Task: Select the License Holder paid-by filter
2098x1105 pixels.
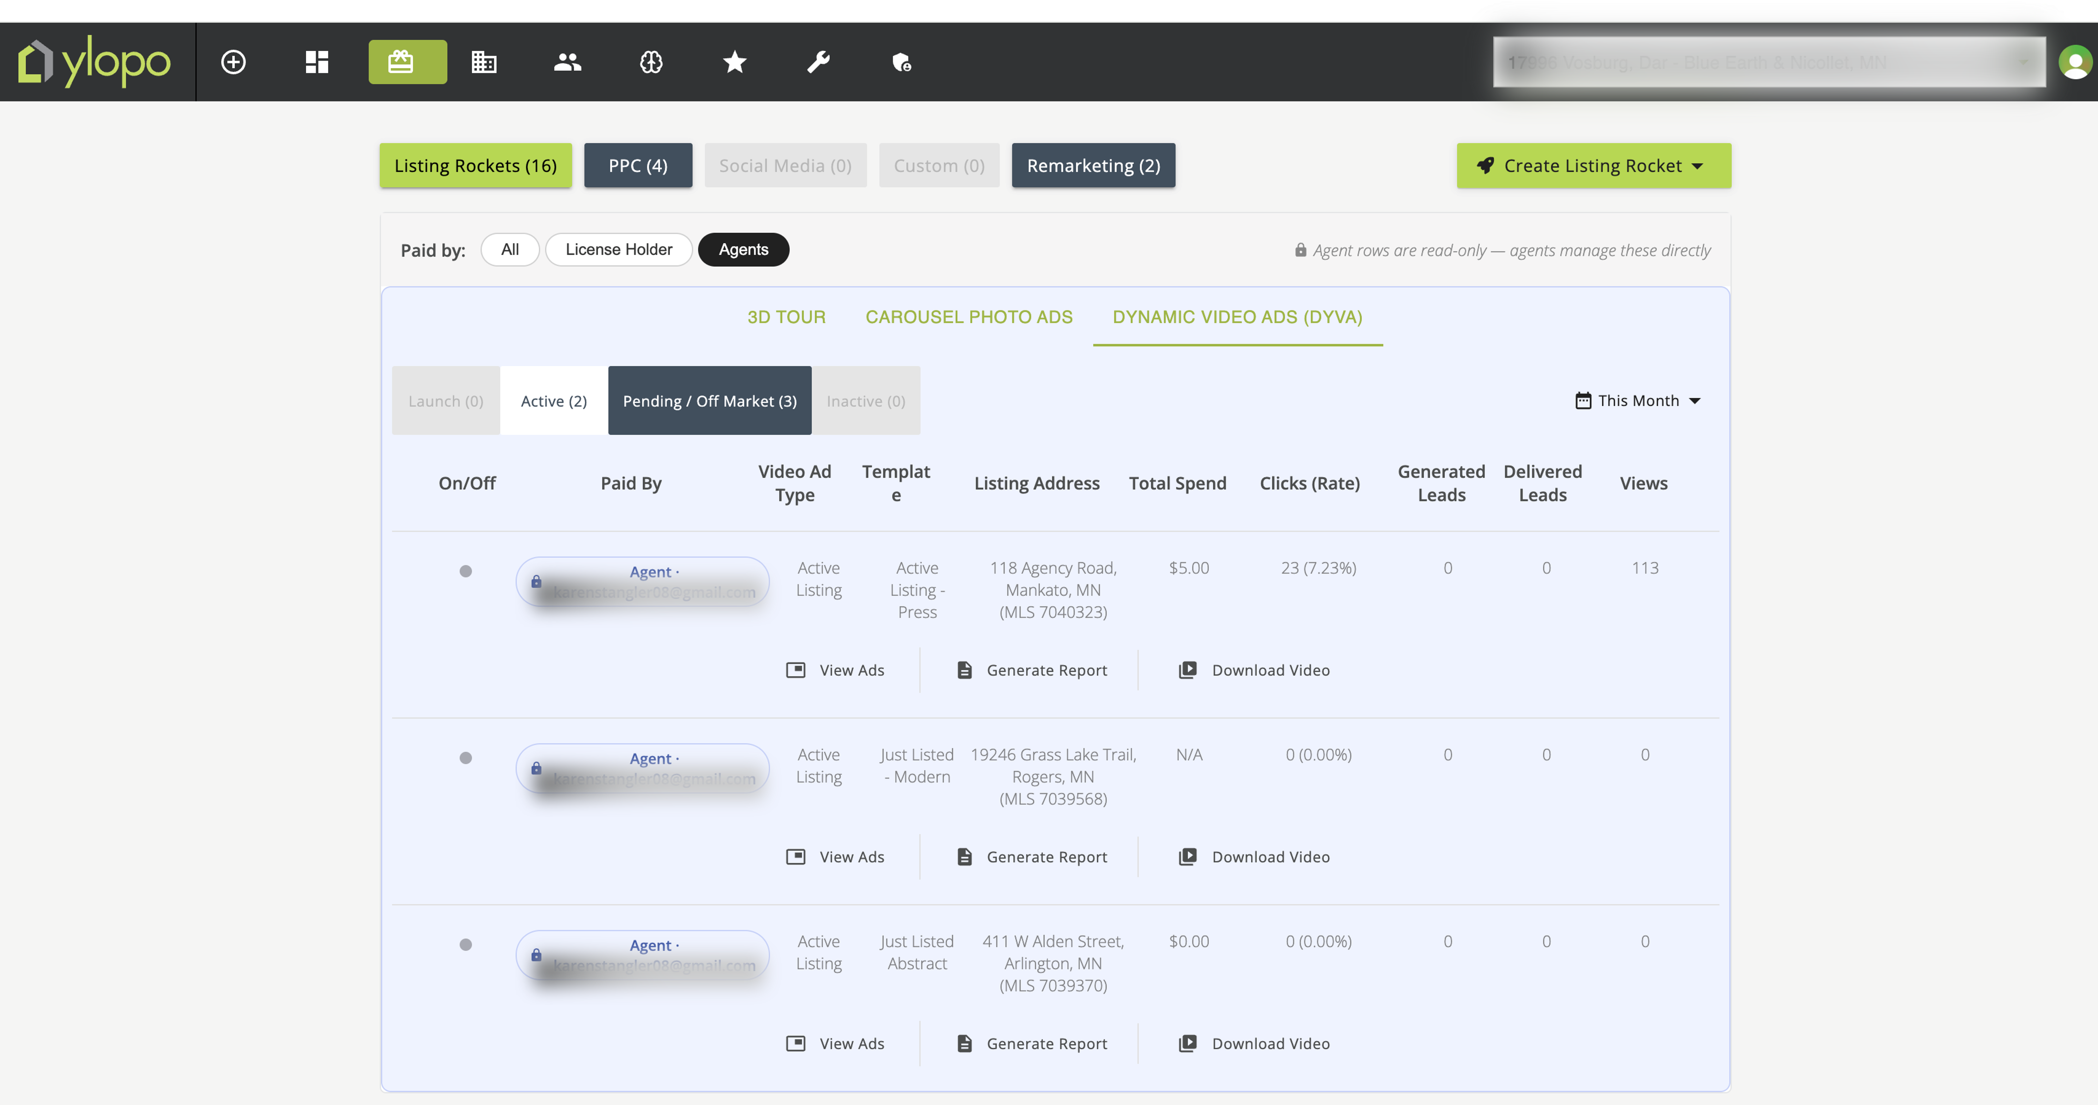Action: (x=619, y=249)
